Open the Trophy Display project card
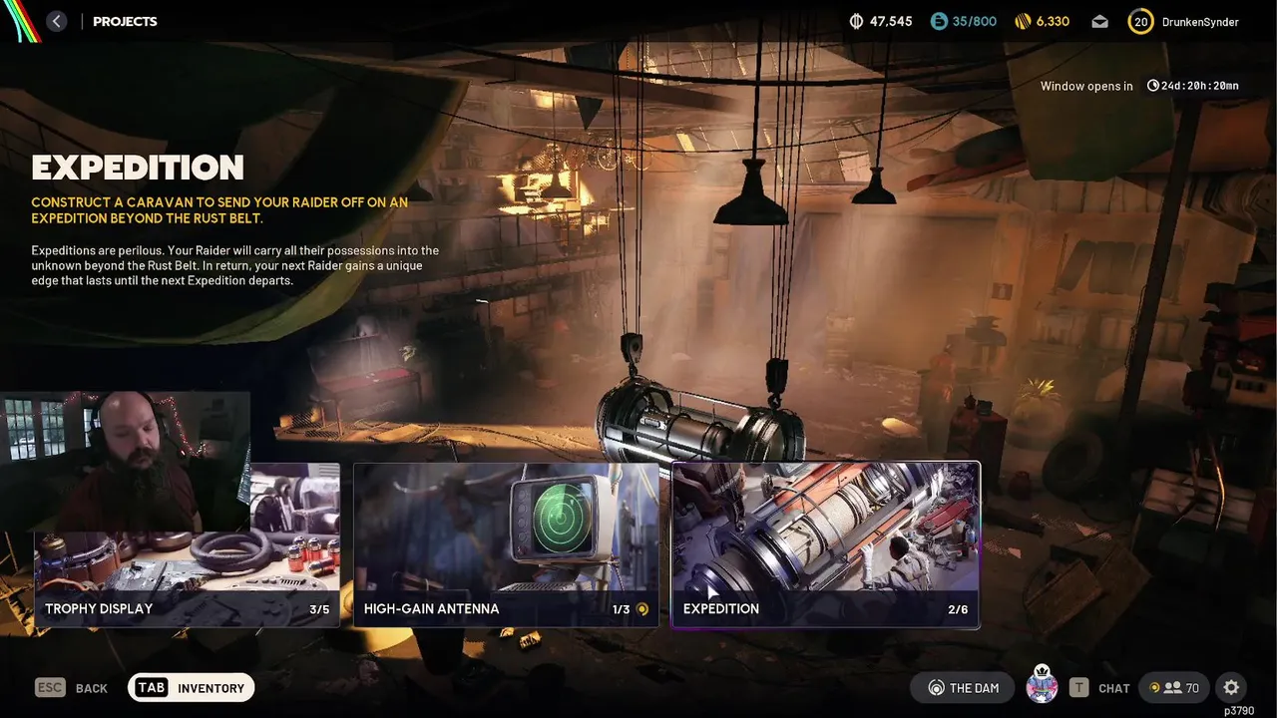Image resolution: width=1277 pixels, height=718 pixels. pyautogui.click(x=188, y=545)
